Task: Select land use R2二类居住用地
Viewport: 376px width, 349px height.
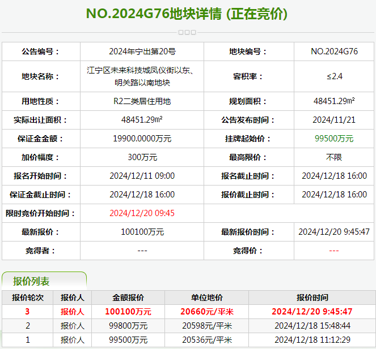Action: tap(142, 101)
